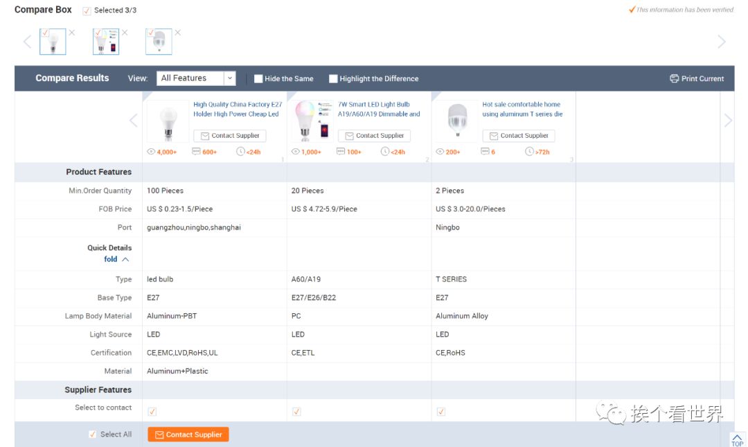This screenshot has width=748, height=447.
Task: Toggle the Select All checkbox
Action: pyautogui.click(x=93, y=435)
